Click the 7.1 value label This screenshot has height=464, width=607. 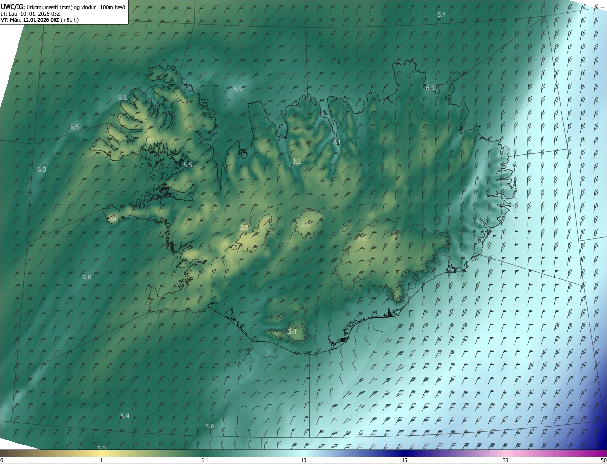pos(337,142)
